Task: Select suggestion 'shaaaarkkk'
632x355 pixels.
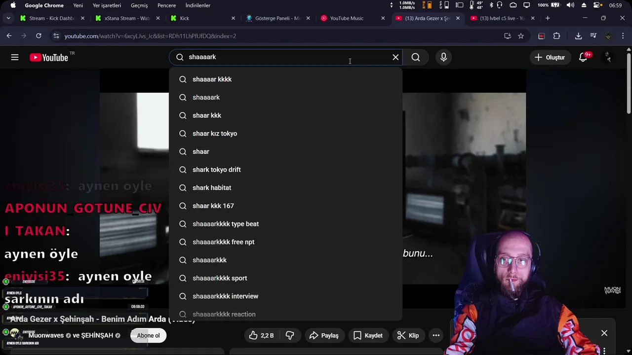Action: 285,260
